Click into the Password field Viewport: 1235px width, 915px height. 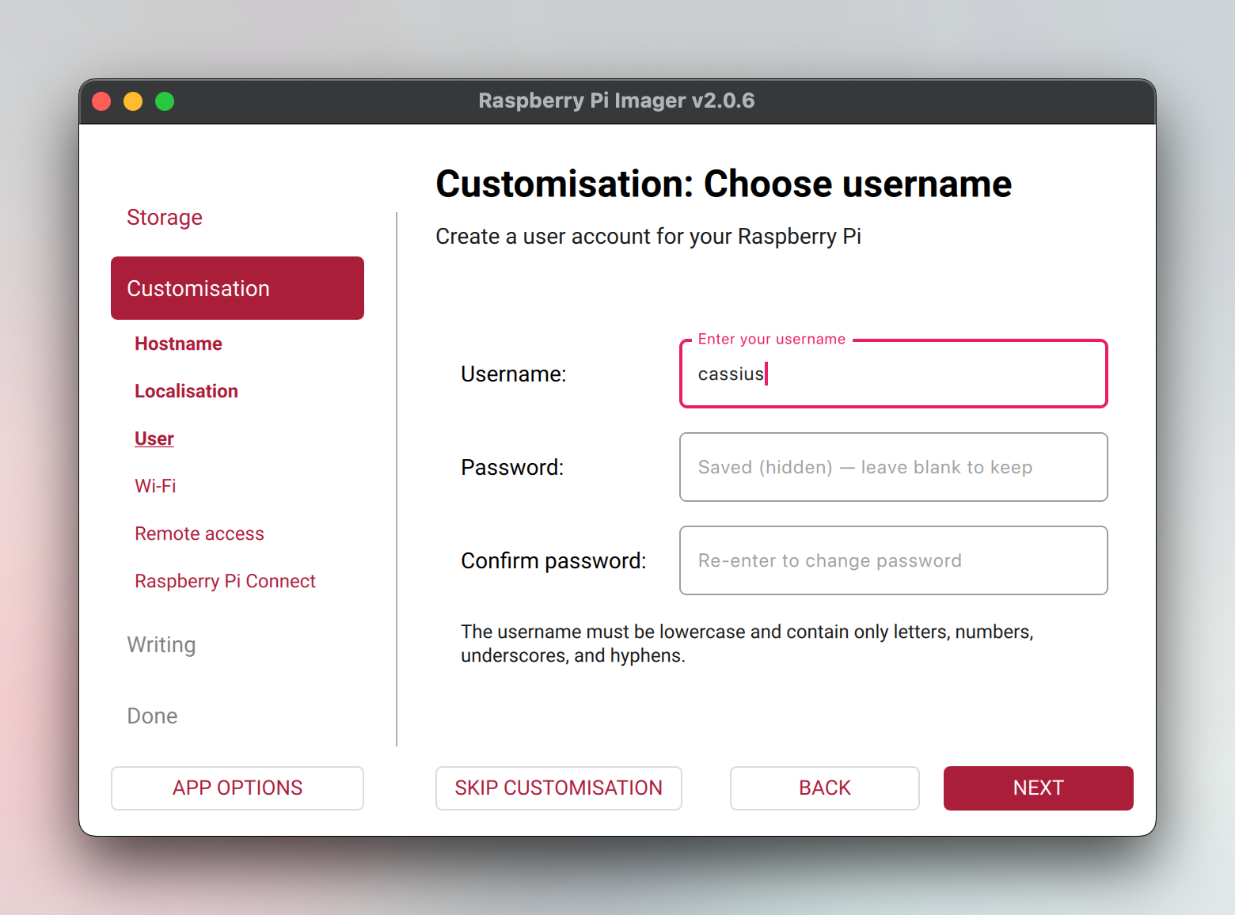coord(893,467)
